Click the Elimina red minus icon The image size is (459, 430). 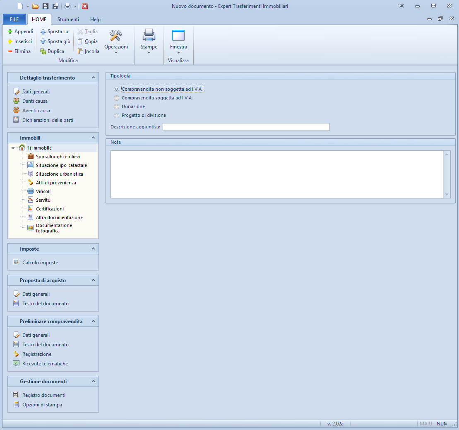click(x=10, y=51)
